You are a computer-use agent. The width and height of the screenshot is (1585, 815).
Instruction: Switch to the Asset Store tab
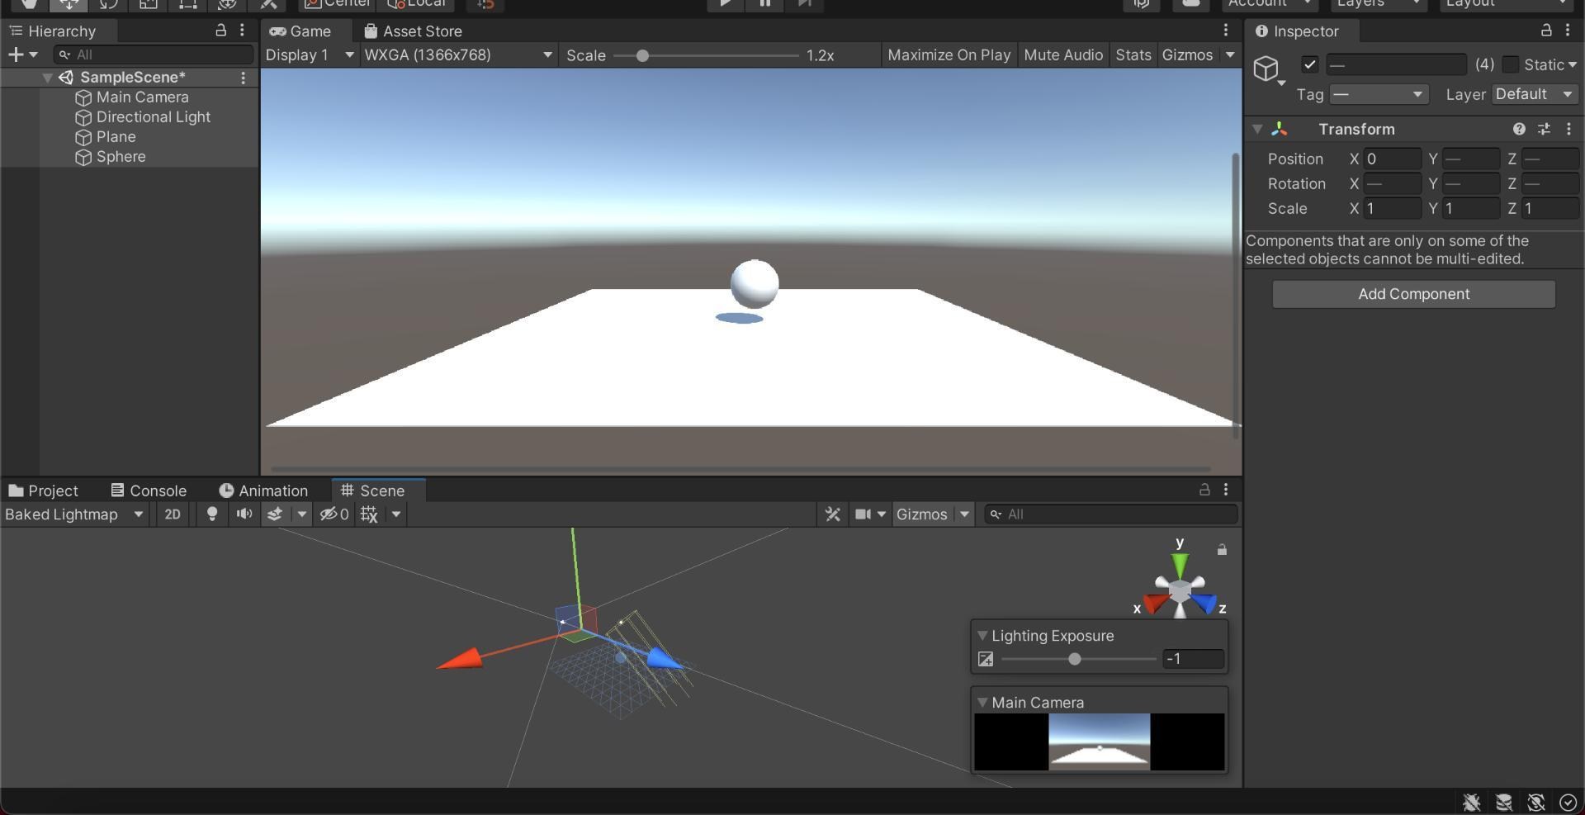click(413, 31)
